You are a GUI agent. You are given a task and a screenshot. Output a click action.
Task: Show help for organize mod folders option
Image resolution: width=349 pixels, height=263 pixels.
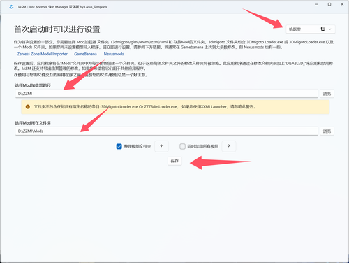pos(161,146)
